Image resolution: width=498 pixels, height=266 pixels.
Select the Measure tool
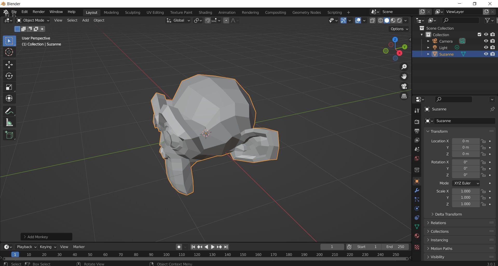pyautogui.click(x=9, y=122)
